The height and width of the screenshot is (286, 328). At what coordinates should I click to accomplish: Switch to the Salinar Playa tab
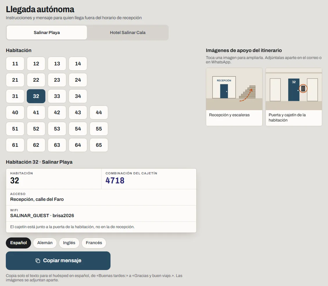(x=47, y=33)
